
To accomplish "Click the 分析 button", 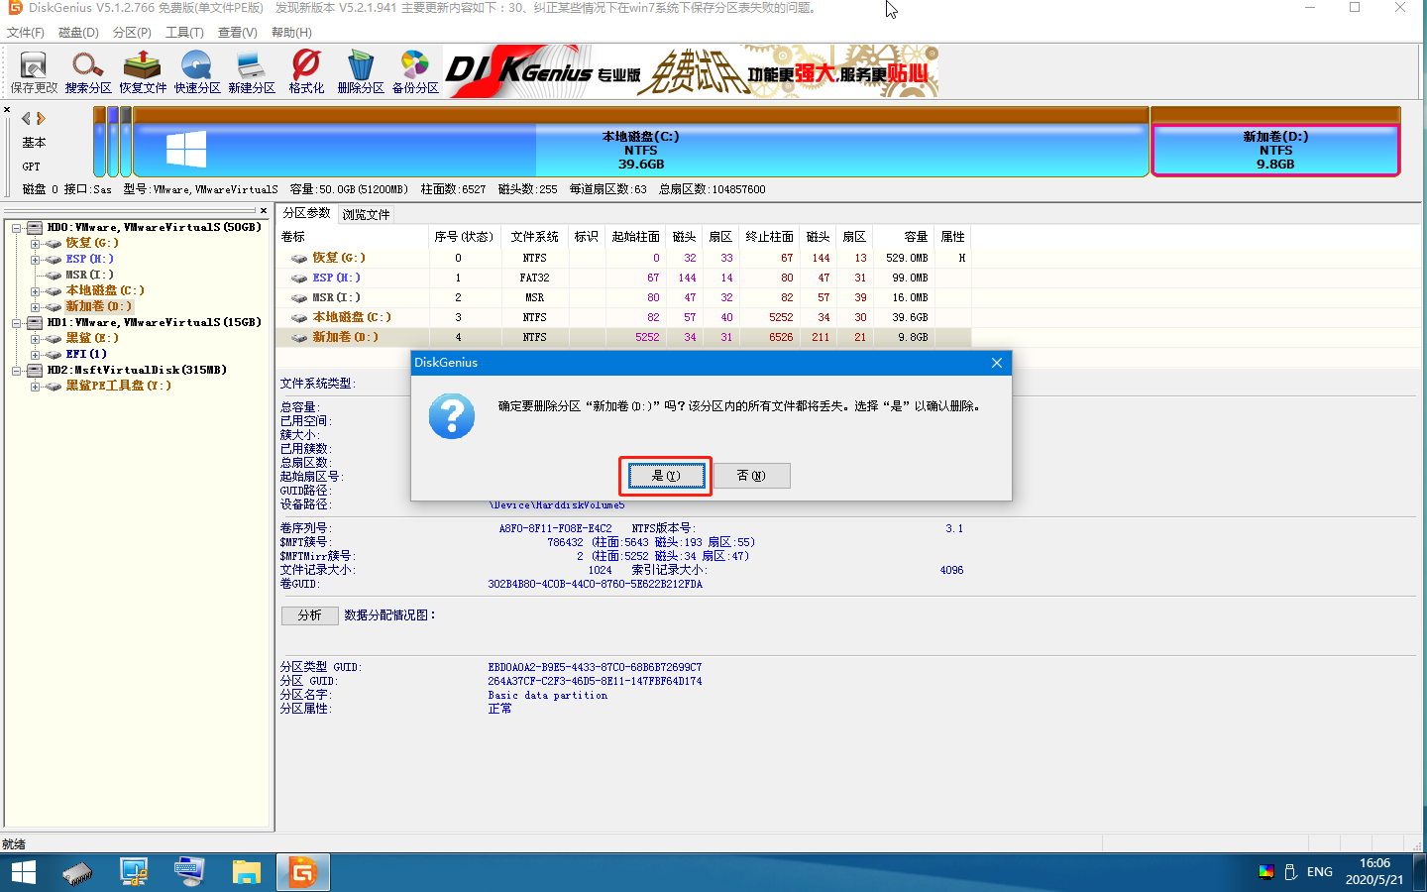I will 309,615.
